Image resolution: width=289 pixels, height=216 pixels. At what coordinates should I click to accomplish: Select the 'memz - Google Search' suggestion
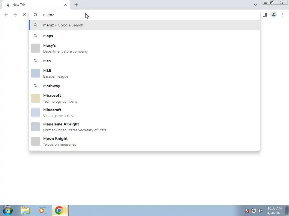point(144,25)
